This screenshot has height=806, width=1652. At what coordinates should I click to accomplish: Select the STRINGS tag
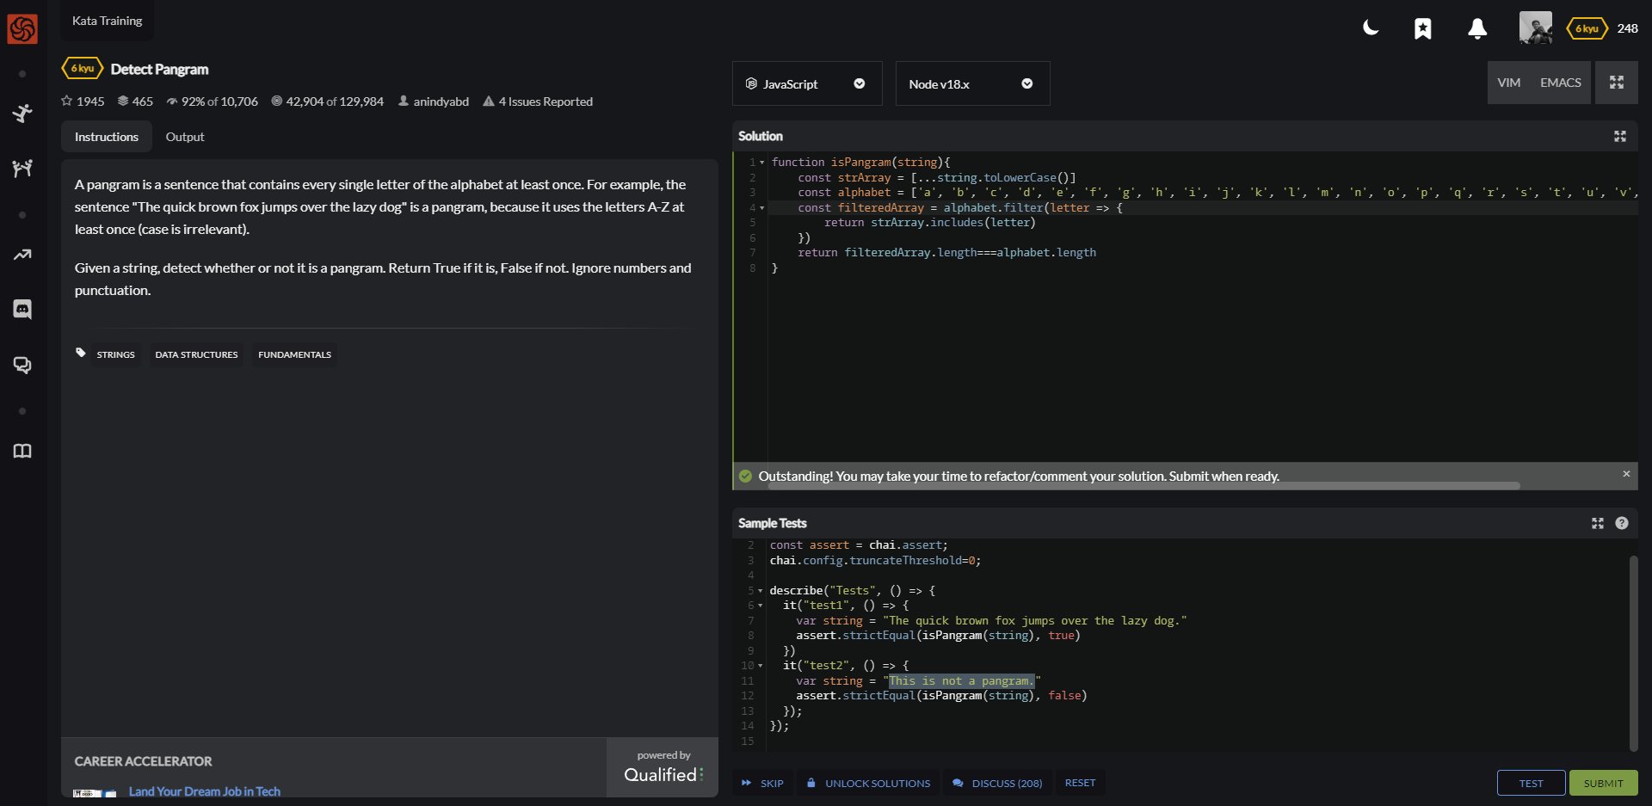pos(116,354)
